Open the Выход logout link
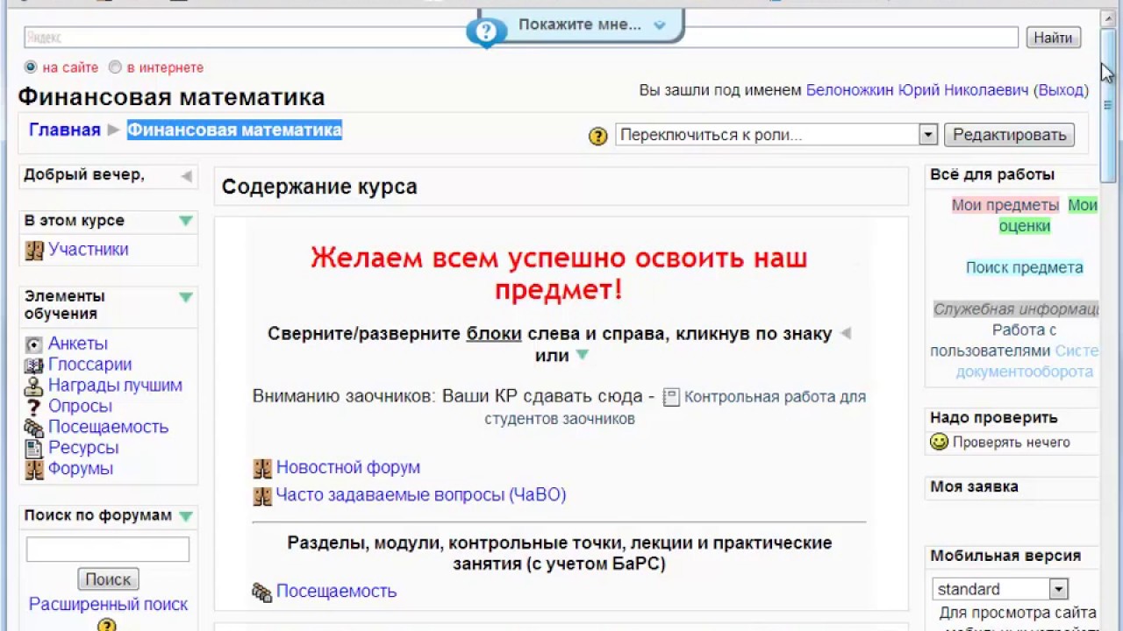The width and height of the screenshot is (1123, 631). 1061,90
